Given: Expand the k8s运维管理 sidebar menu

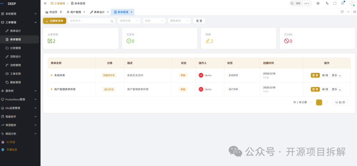Looking at the screenshot, I should pos(20,108).
